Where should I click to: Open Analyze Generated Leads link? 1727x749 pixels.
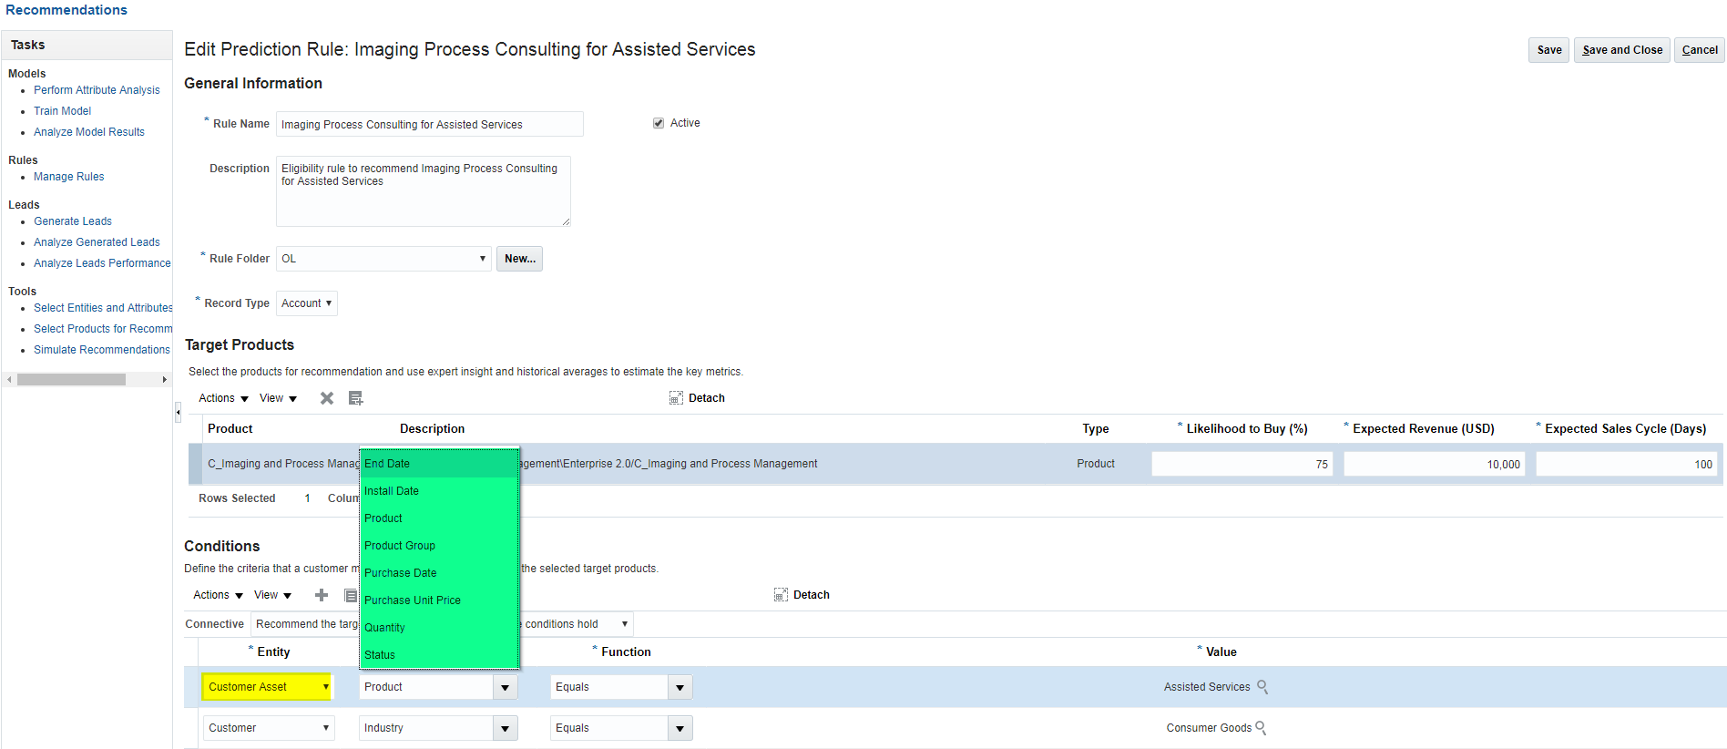pyautogui.click(x=97, y=242)
